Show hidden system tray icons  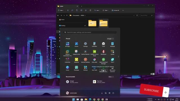pos(156,100)
